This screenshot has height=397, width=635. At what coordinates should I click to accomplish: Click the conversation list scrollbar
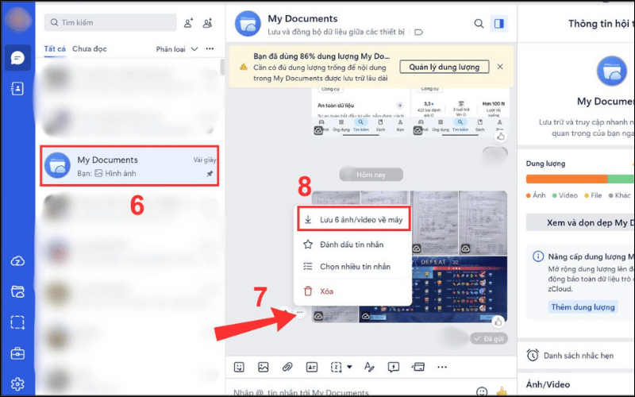pos(222,67)
